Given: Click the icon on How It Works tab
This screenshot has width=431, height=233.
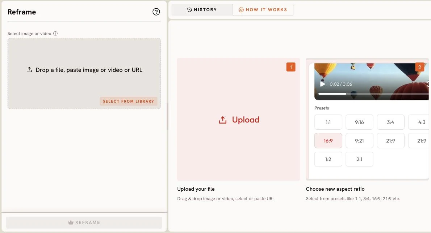Looking at the screenshot, I should [x=241, y=10].
